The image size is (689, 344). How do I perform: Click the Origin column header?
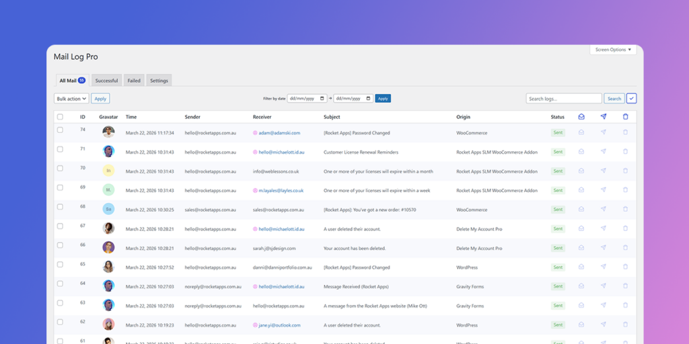click(x=463, y=117)
